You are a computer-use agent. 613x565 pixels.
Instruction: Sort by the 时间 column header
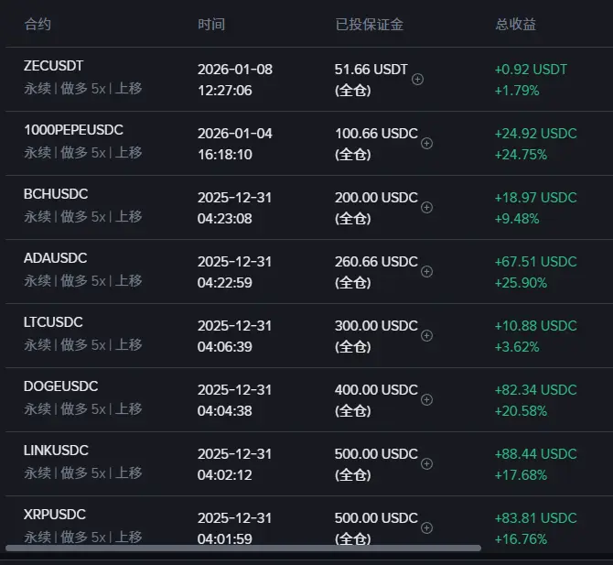coord(211,25)
